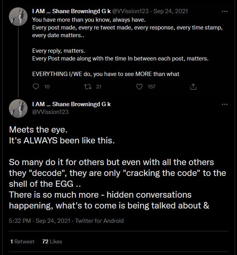Share the first tweet via upload arrow icon

193,87
